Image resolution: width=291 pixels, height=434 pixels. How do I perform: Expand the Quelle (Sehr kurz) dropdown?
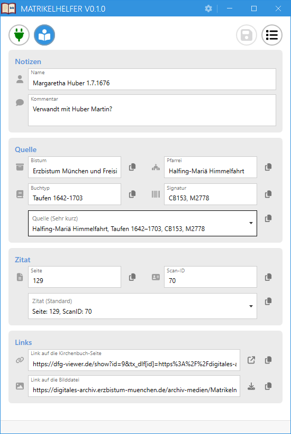pyautogui.click(x=251, y=223)
